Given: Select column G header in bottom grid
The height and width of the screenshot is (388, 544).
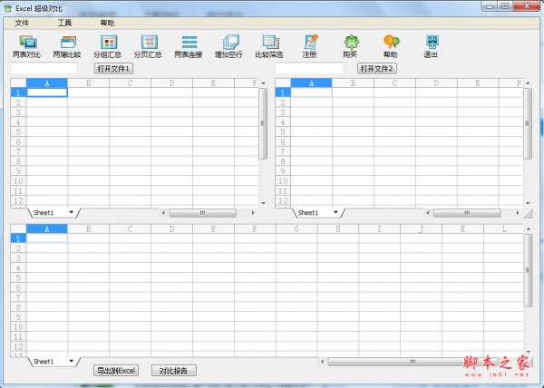Looking at the screenshot, I should 296,228.
